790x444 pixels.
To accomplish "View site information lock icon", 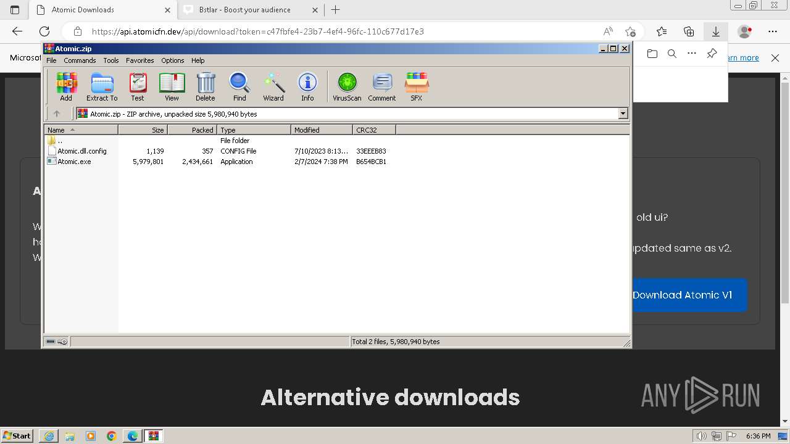I will [77, 31].
